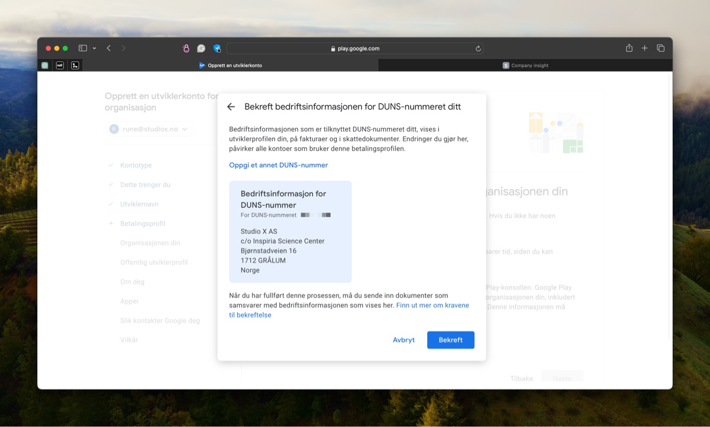Click the illustration image on the background page
710x427 pixels.
point(556,132)
